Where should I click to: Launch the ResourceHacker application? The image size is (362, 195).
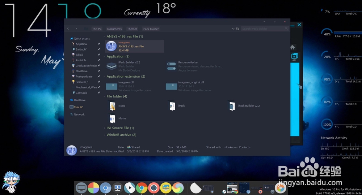coord(194,66)
